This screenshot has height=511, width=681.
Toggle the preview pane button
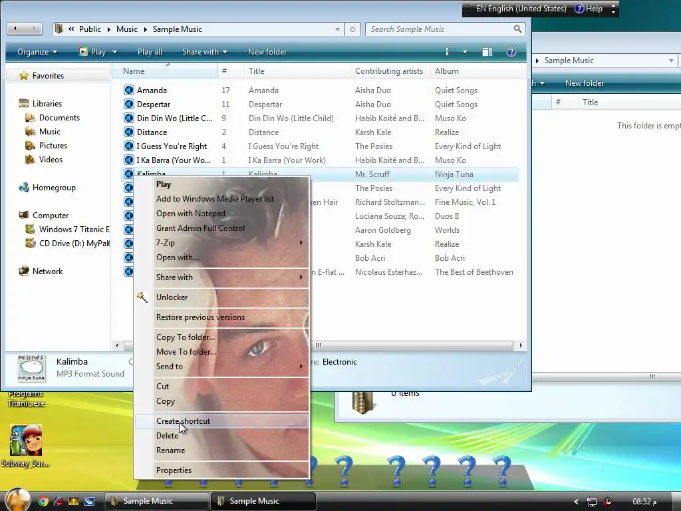487,52
